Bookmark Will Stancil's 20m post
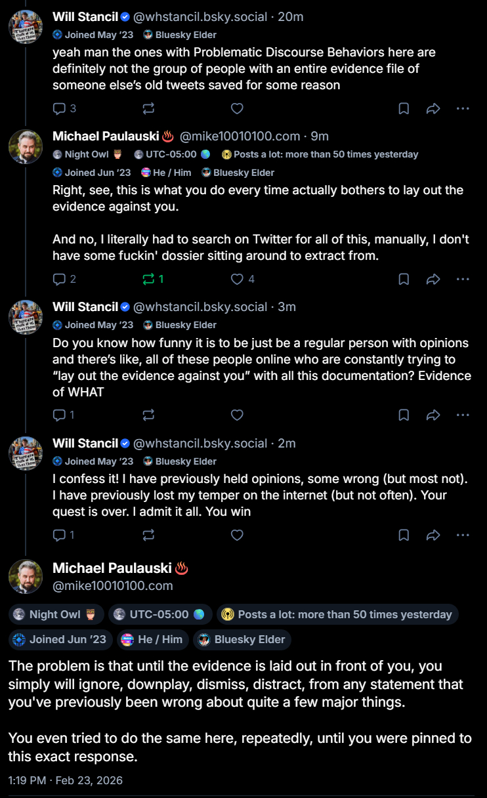 pyautogui.click(x=404, y=108)
